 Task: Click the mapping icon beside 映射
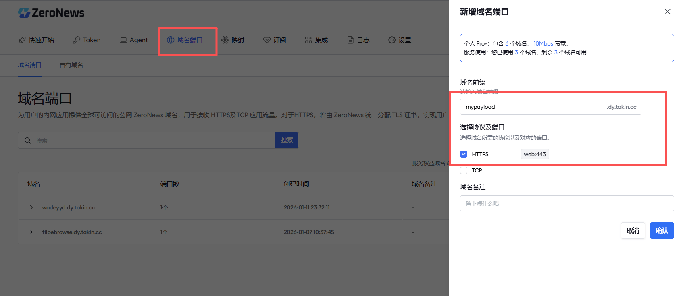click(225, 40)
